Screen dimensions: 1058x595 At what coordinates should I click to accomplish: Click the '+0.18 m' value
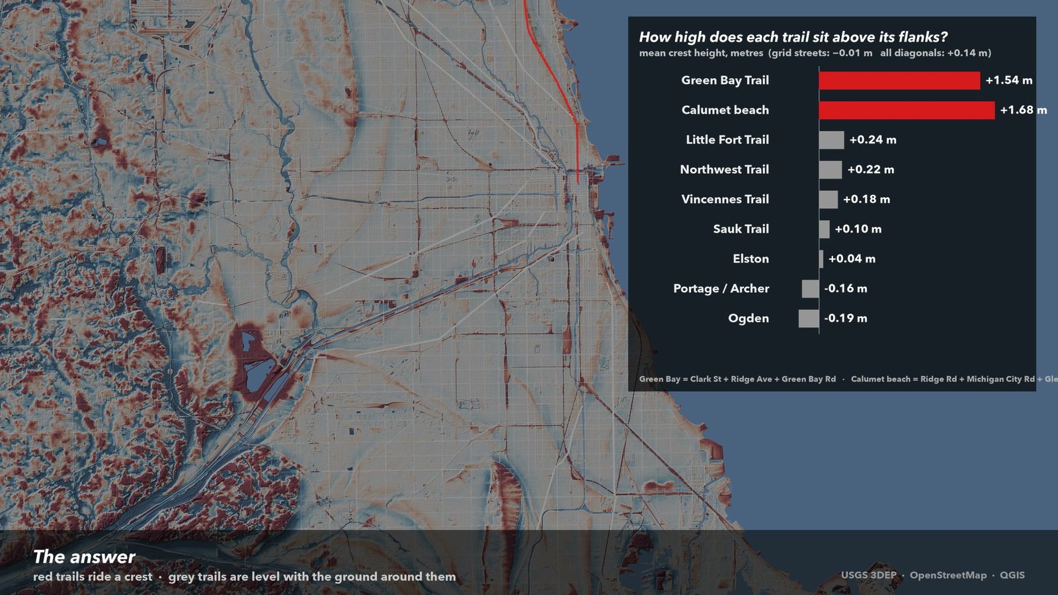click(866, 199)
